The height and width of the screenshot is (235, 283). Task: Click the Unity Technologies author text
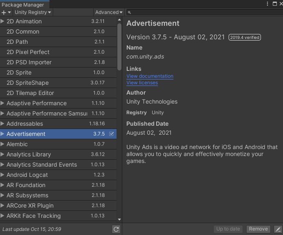click(152, 102)
